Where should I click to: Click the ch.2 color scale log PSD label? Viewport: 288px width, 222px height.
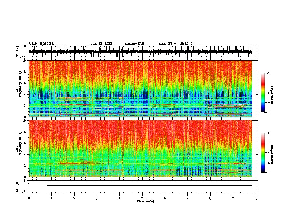coord(272,154)
